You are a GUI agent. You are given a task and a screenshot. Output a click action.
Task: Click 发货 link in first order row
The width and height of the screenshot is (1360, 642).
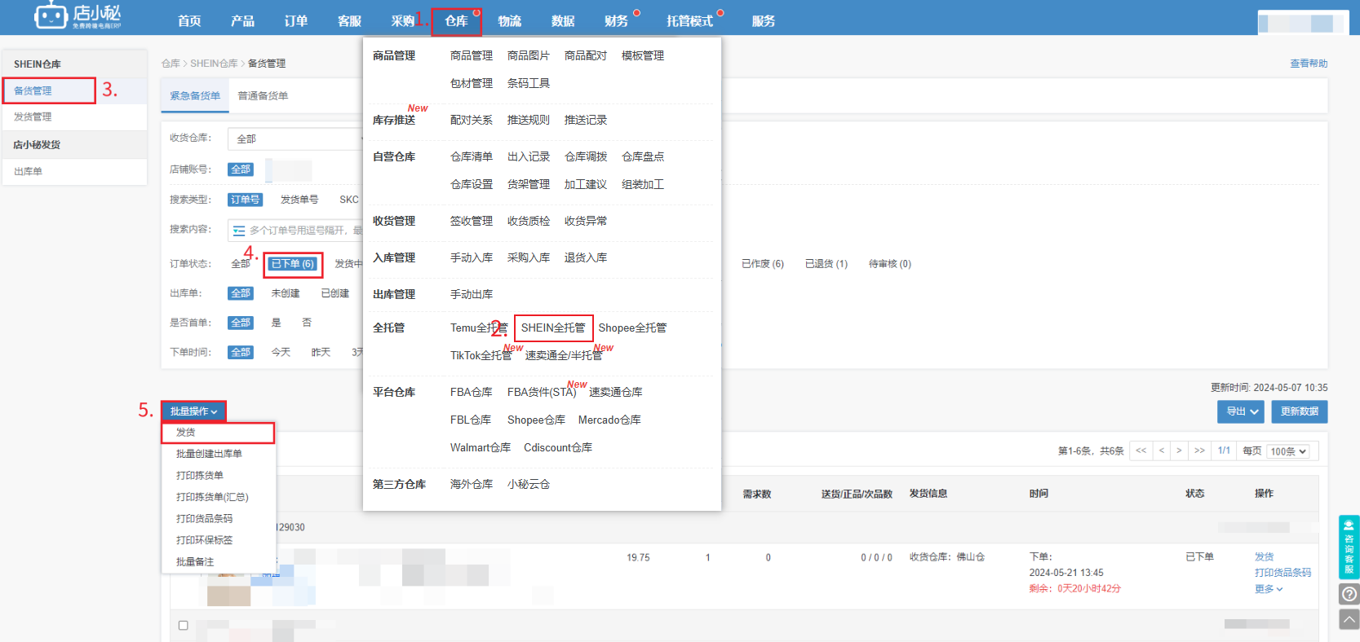(1265, 556)
